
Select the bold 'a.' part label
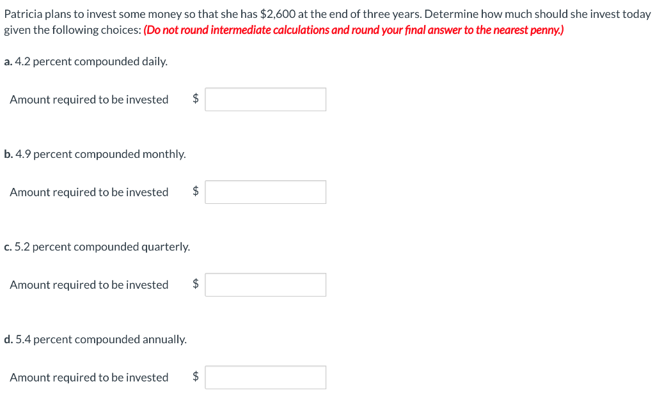click(6, 61)
